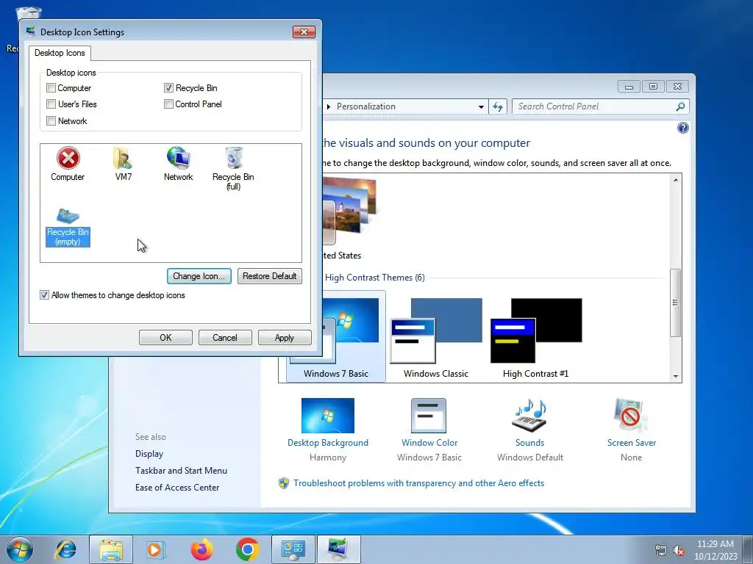Click the search magnifier icon

coord(680,106)
